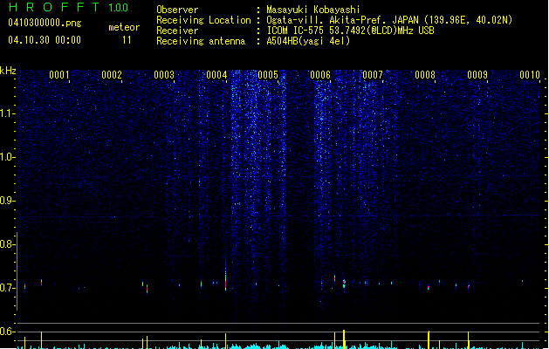Viewport: 549px width, 349px height.
Task: Click the tall meteor echo after marker 0004
Action: [225, 278]
